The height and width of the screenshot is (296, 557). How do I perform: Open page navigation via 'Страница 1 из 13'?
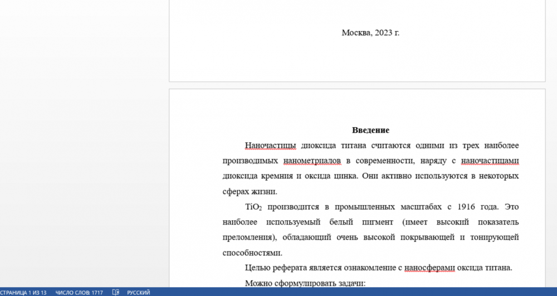point(23,292)
